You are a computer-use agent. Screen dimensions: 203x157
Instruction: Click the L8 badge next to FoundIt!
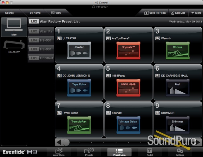[x=108, y=113]
